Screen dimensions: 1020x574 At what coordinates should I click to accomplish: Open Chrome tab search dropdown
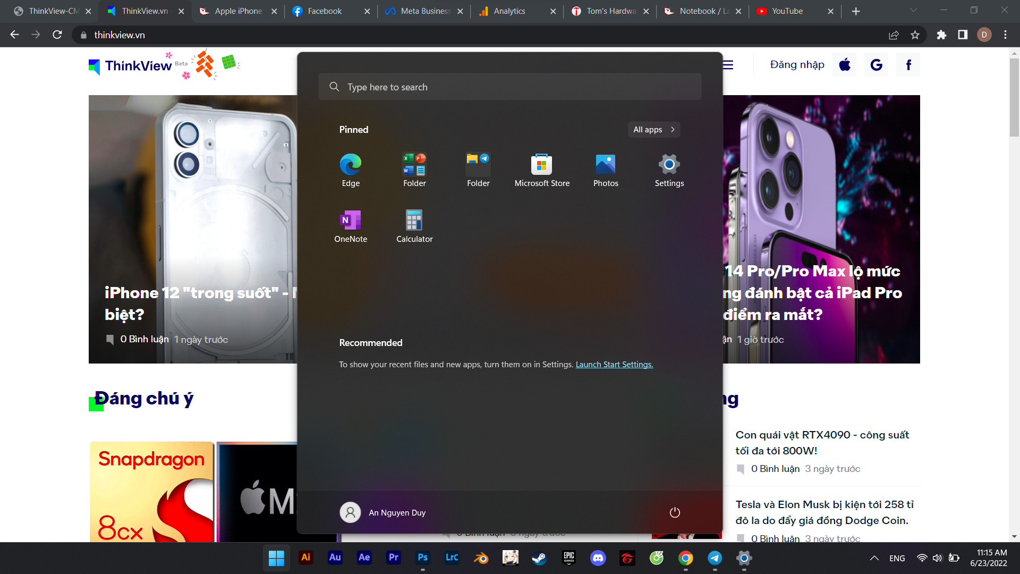click(x=913, y=10)
